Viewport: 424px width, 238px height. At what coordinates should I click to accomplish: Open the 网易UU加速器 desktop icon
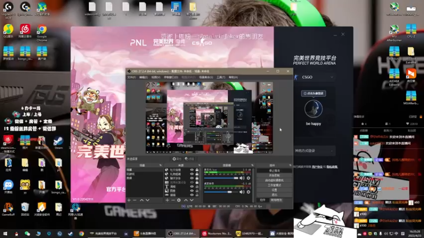[75, 211]
